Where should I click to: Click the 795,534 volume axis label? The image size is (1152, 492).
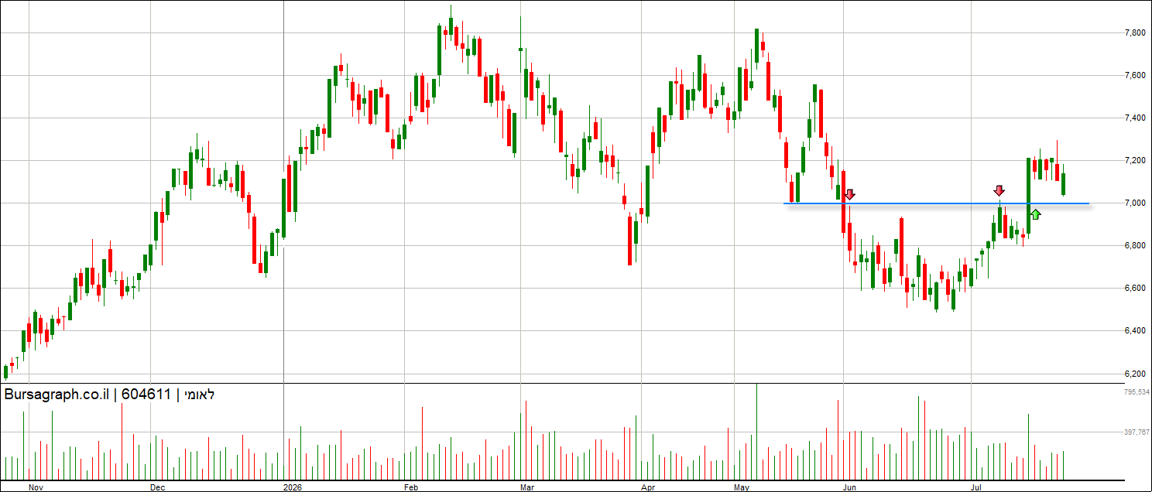tap(1137, 392)
